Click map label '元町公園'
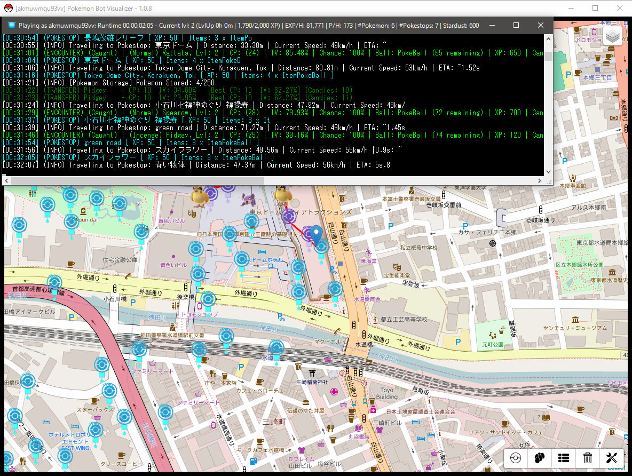632x476 pixels. point(493,345)
